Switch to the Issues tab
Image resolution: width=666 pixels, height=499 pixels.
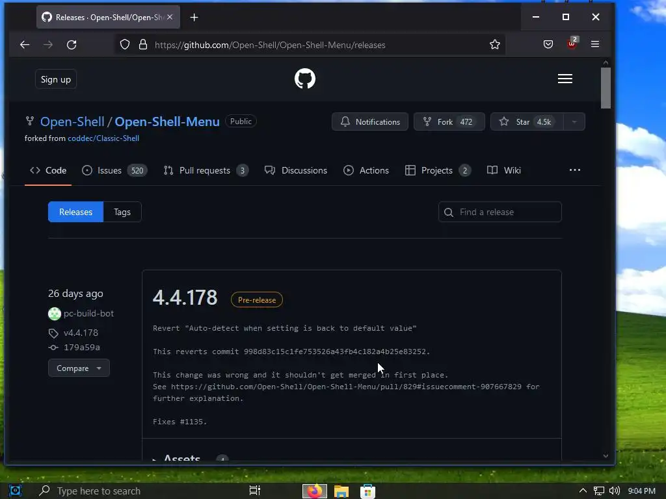114,171
